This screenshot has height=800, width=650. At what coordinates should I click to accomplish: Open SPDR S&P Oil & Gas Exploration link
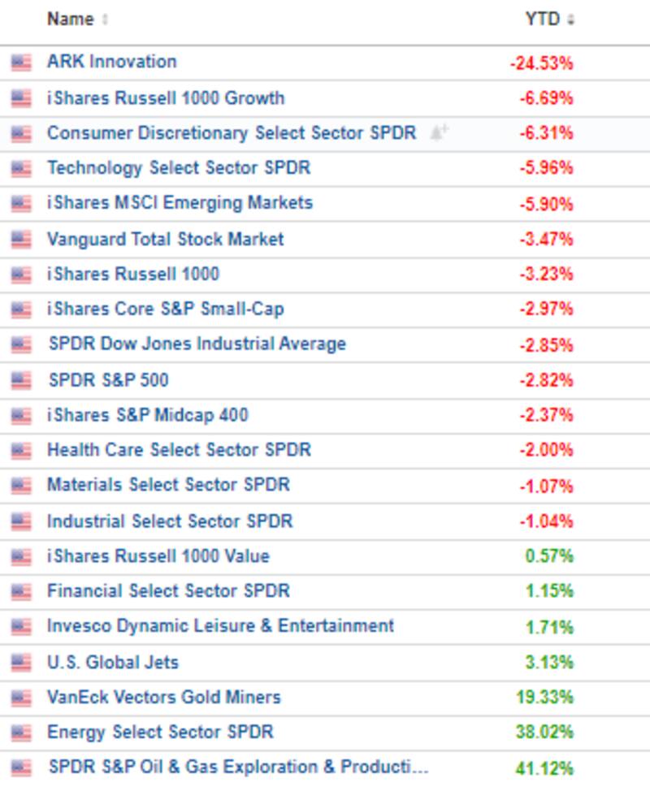(237, 768)
